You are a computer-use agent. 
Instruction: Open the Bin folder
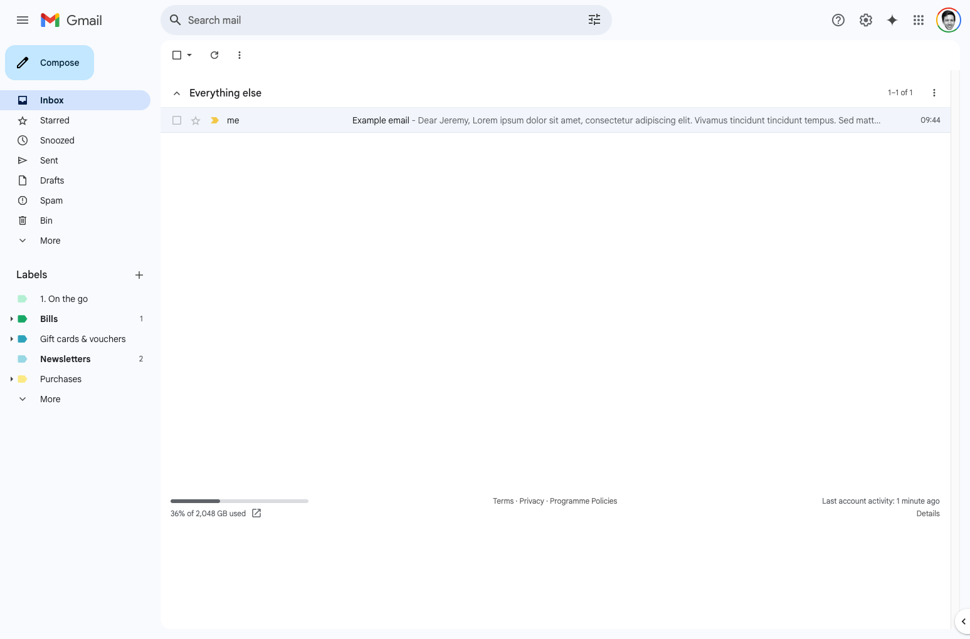75,221
